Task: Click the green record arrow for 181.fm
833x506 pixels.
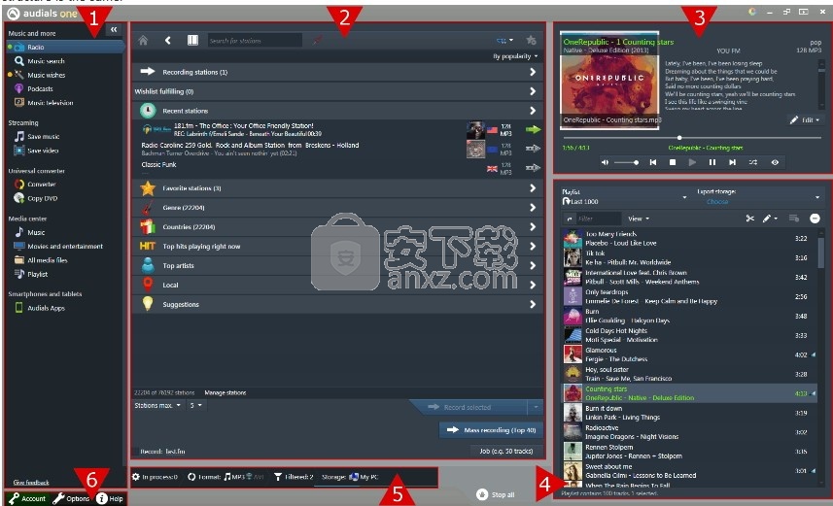Action: point(533,129)
